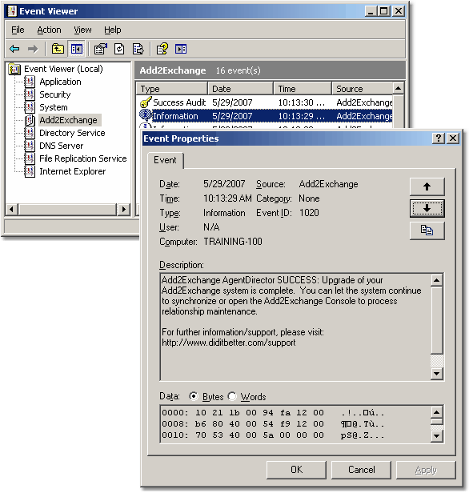Screen dimensions: 469x493
Task: Sort events by Time column header
Action: click(303, 89)
